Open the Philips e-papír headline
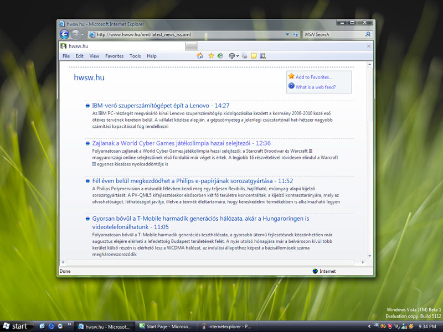Viewport: 443px width, 332px height. pyautogui.click(x=192, y=181)
